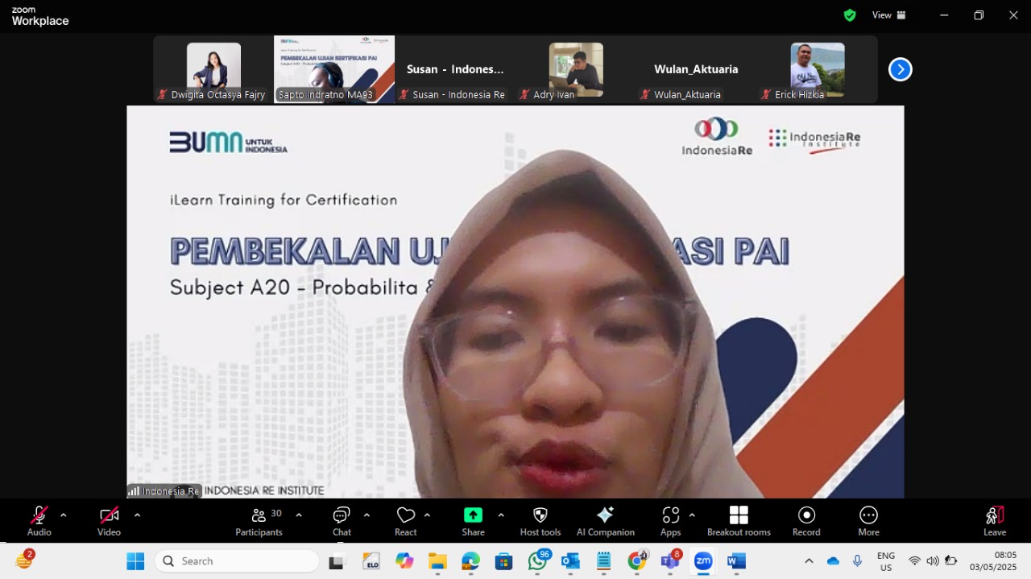Viewport: 1031px width, 579px height.
Task: Open the More options menu
Action: (x=868, y=521)
